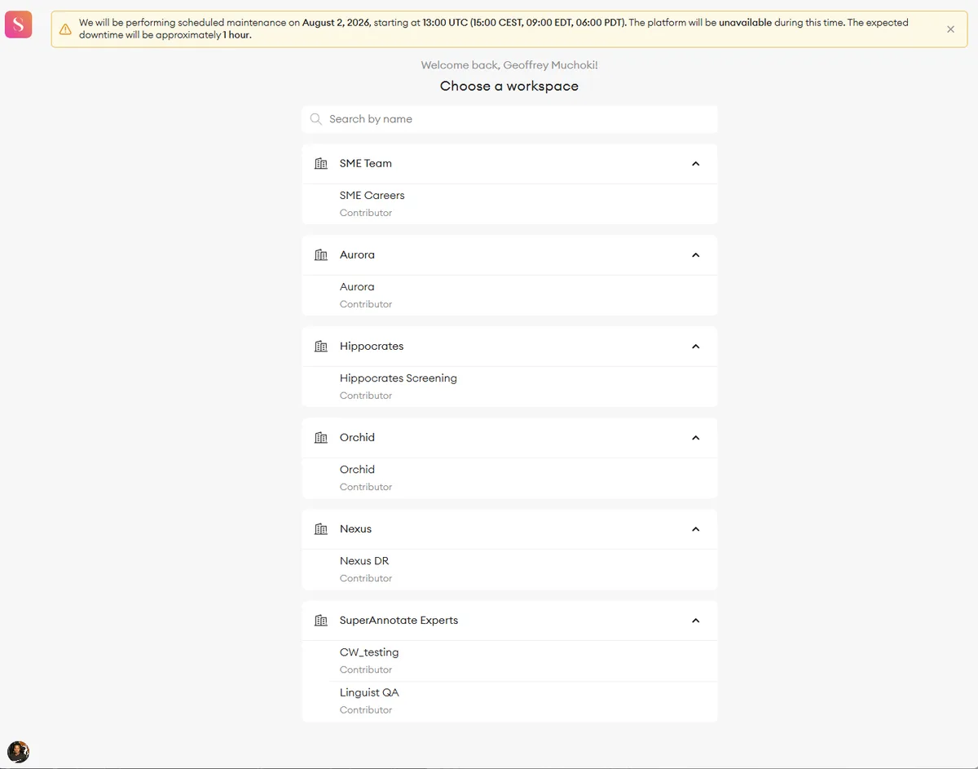Click Contributor label under CW_testing
Viewport: 978px width, 769px height.
pyautogui.click(x=366, y=670)
